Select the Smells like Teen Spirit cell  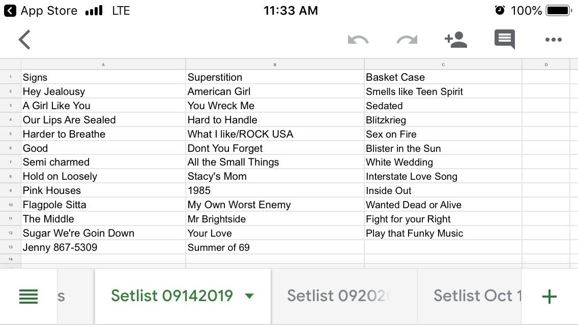click(443, 91)
